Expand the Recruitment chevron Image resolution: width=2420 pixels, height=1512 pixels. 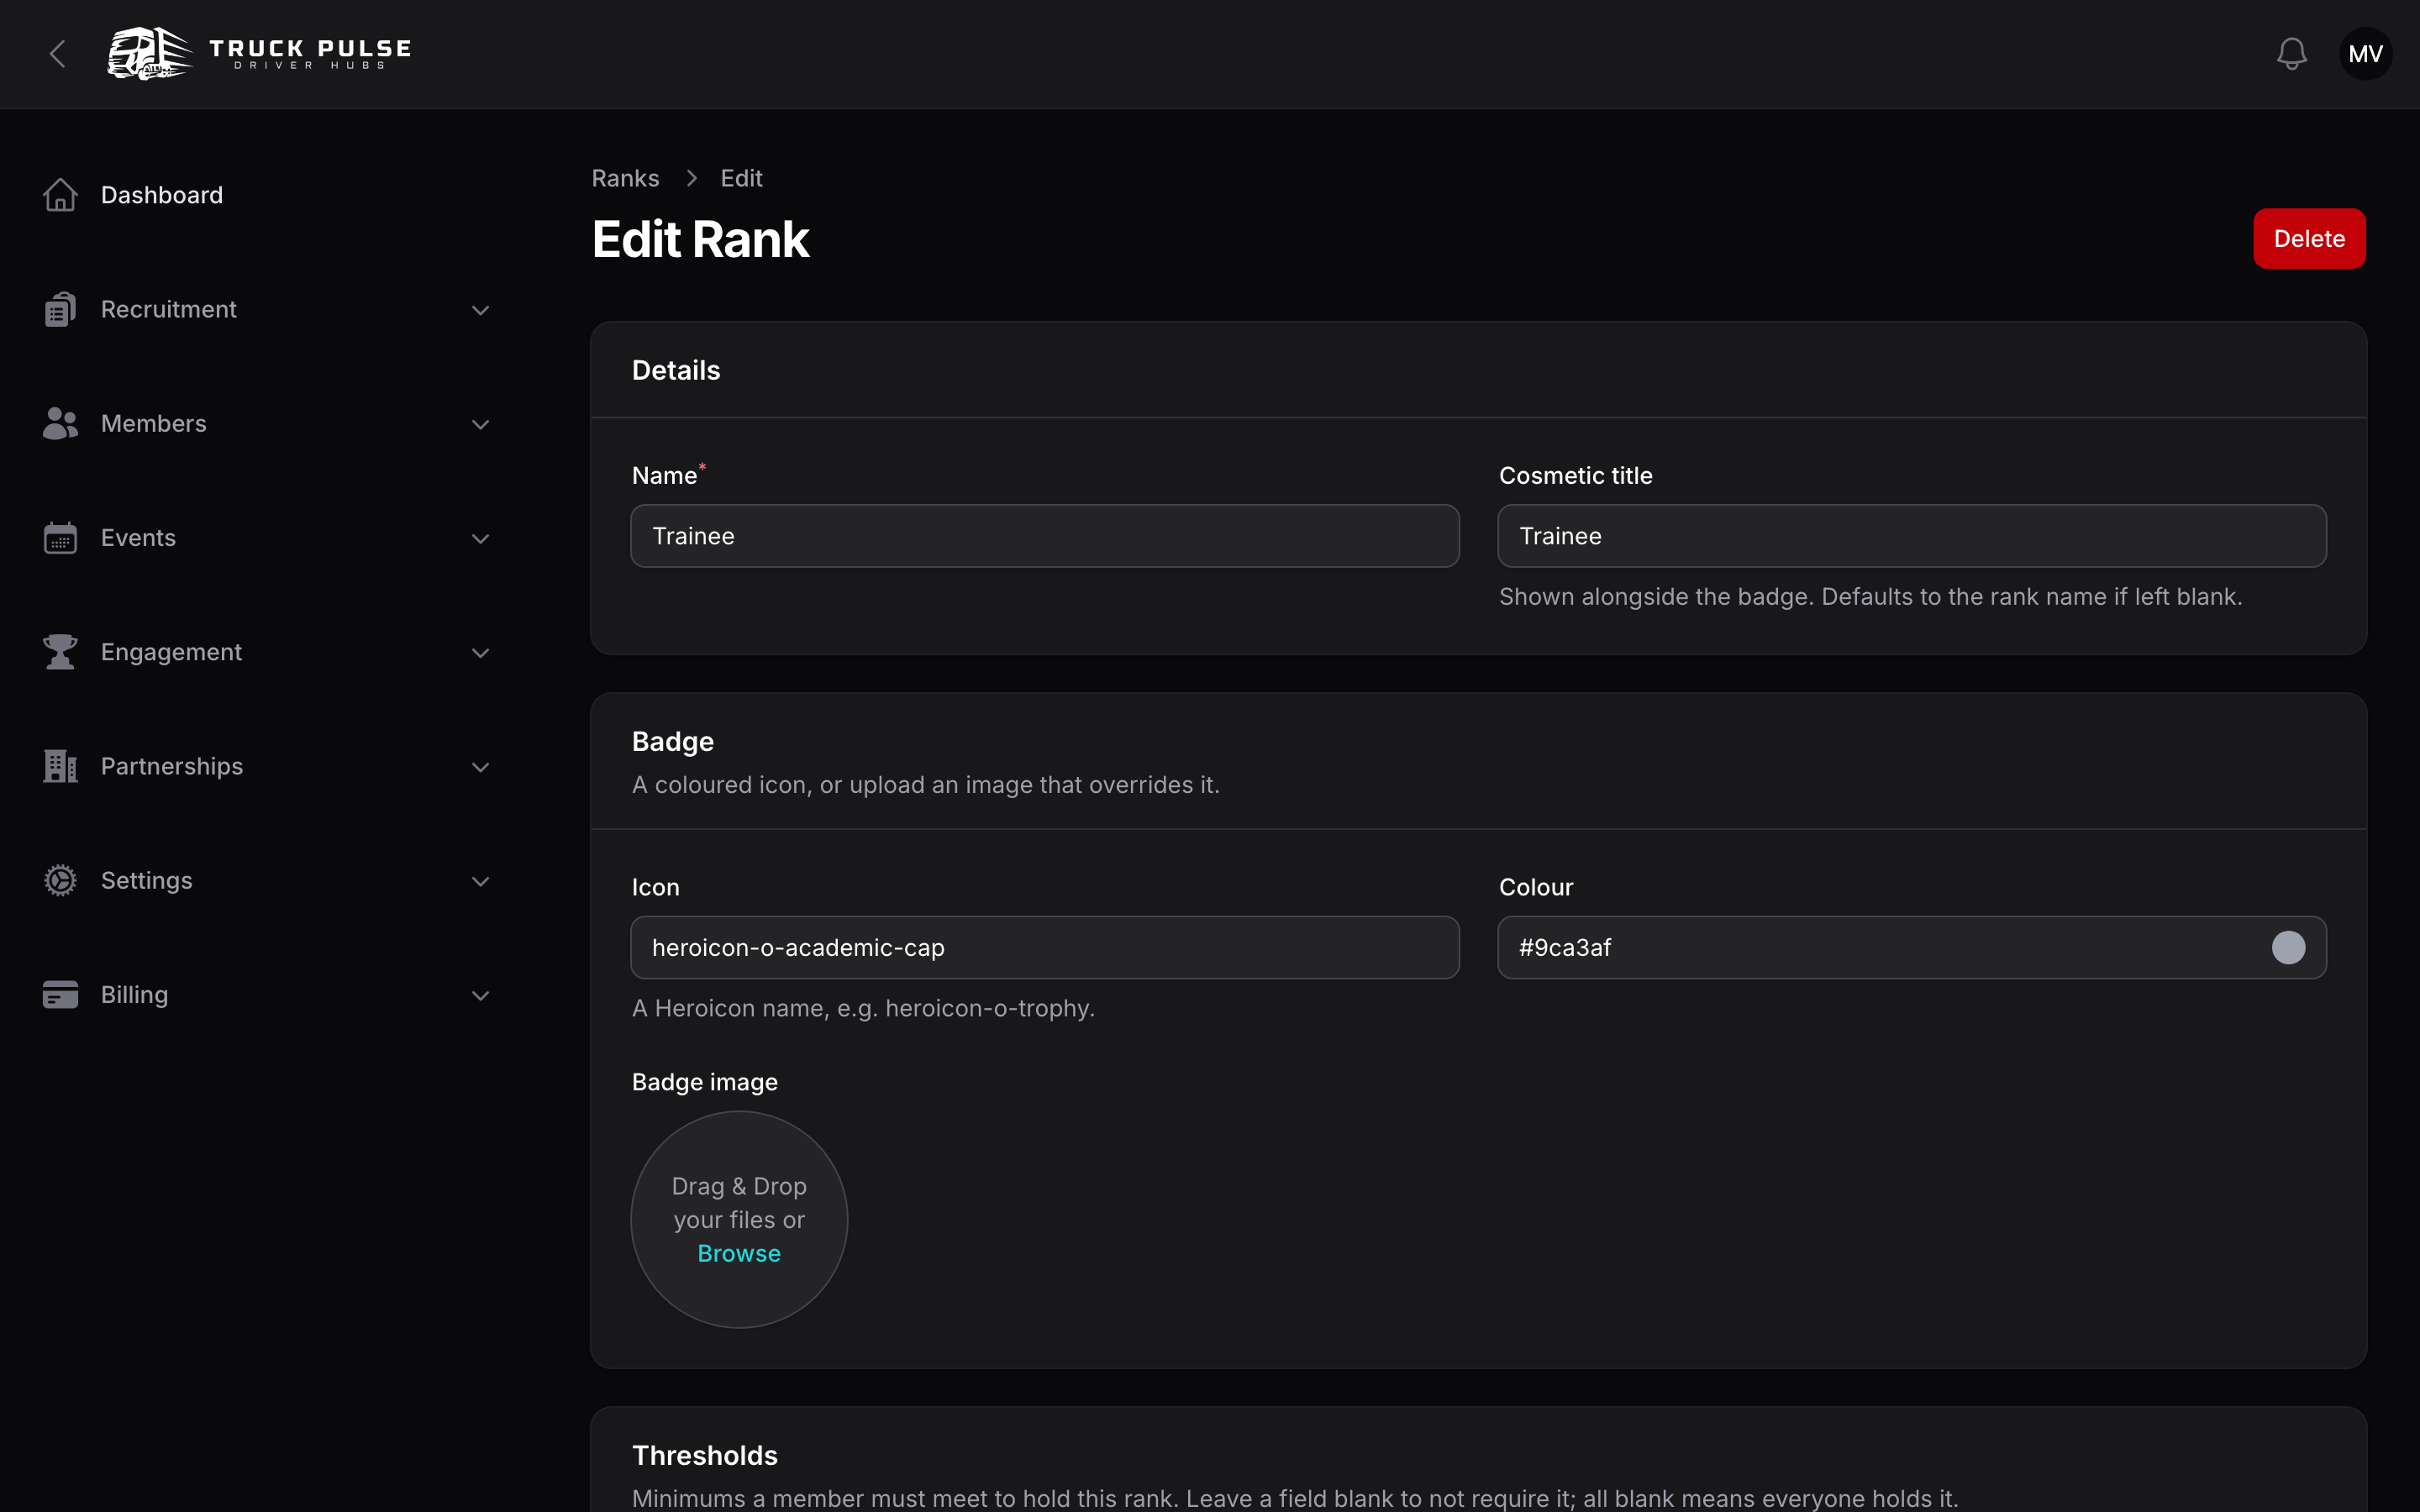(480, 310)
